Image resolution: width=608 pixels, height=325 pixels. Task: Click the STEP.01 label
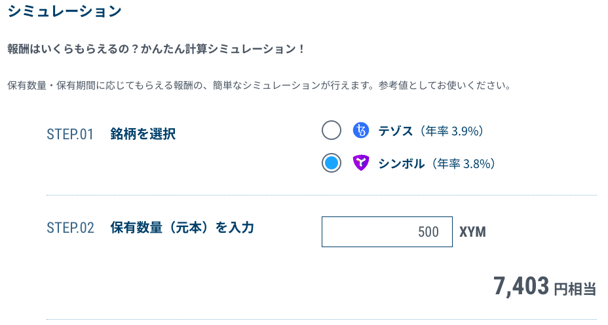(70, 134)
